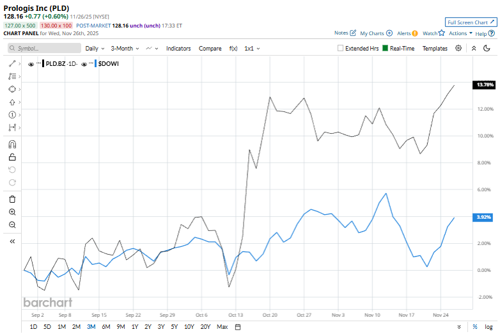Delete drawings with the trash icon
Image resolution: width=500 pixels, height=334 pixels.
click(x=12, y=199)
